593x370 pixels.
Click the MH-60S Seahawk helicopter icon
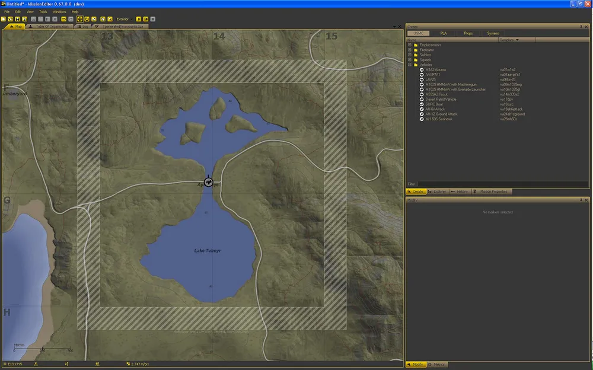[x=422, y=119]
